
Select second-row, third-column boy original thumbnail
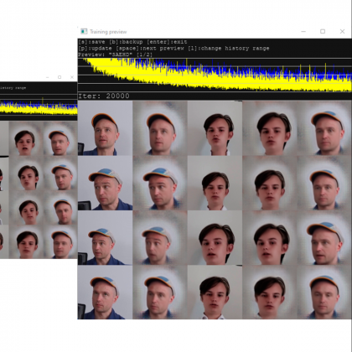(215, 183)
